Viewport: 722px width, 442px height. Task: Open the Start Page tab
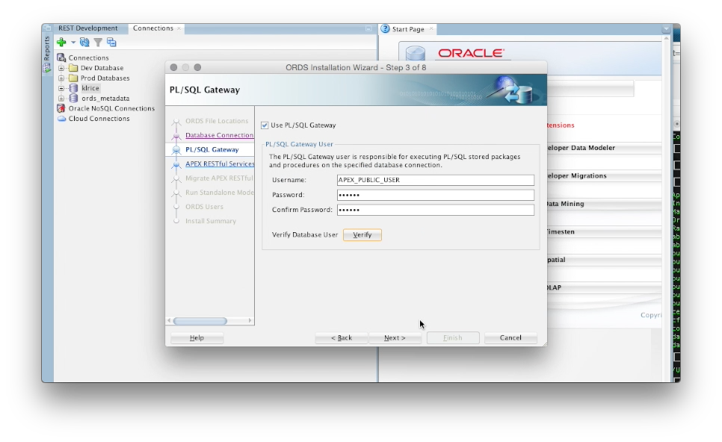coord(408,29)
